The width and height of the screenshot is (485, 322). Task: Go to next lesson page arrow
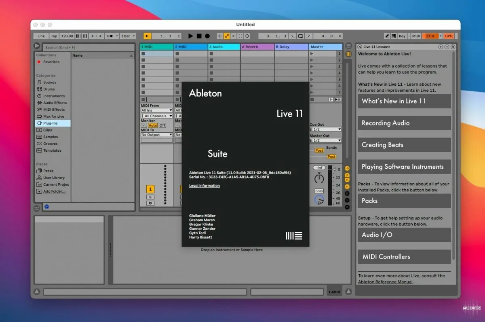pyautogui.click(x=447, y=47)
